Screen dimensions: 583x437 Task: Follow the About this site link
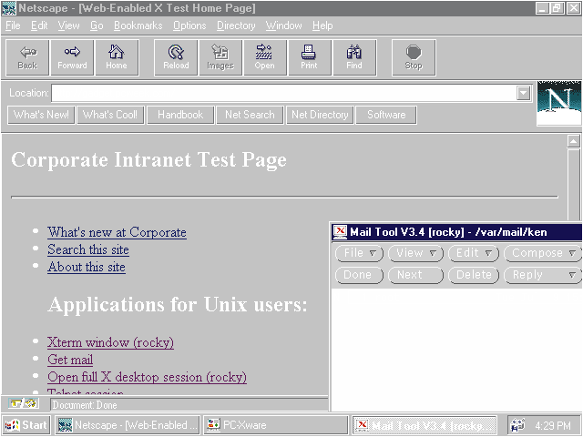click(x=87, y=267)
